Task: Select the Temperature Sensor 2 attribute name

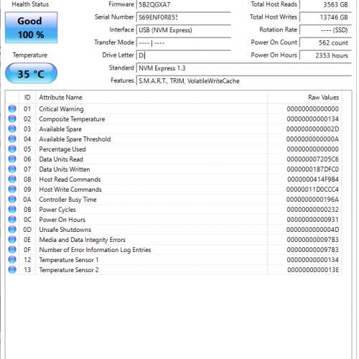Action: [69, 270]
